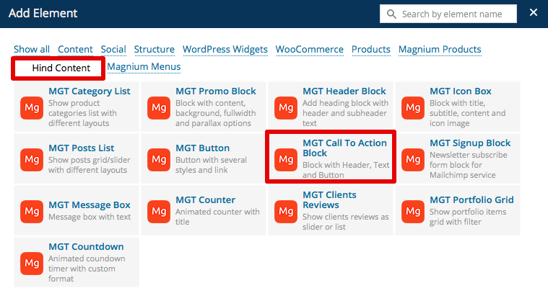Click the MGT Counter Mg icon
This screenshot has width=548, height=301.
(159, 210)
